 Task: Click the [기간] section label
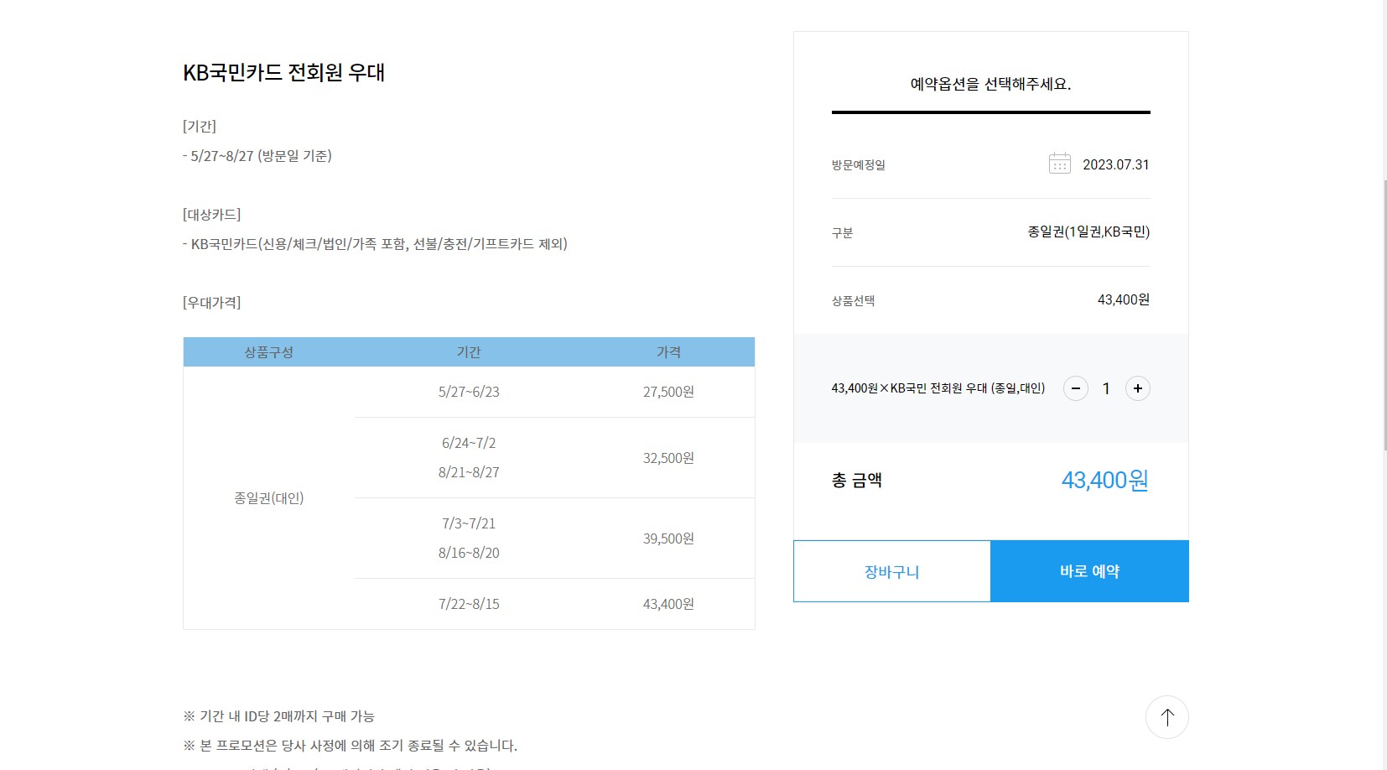(200, 127)
